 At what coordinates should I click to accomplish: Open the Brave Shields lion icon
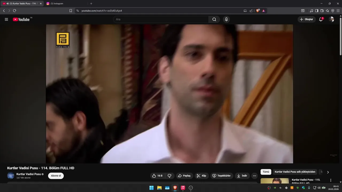coord(258,11)
